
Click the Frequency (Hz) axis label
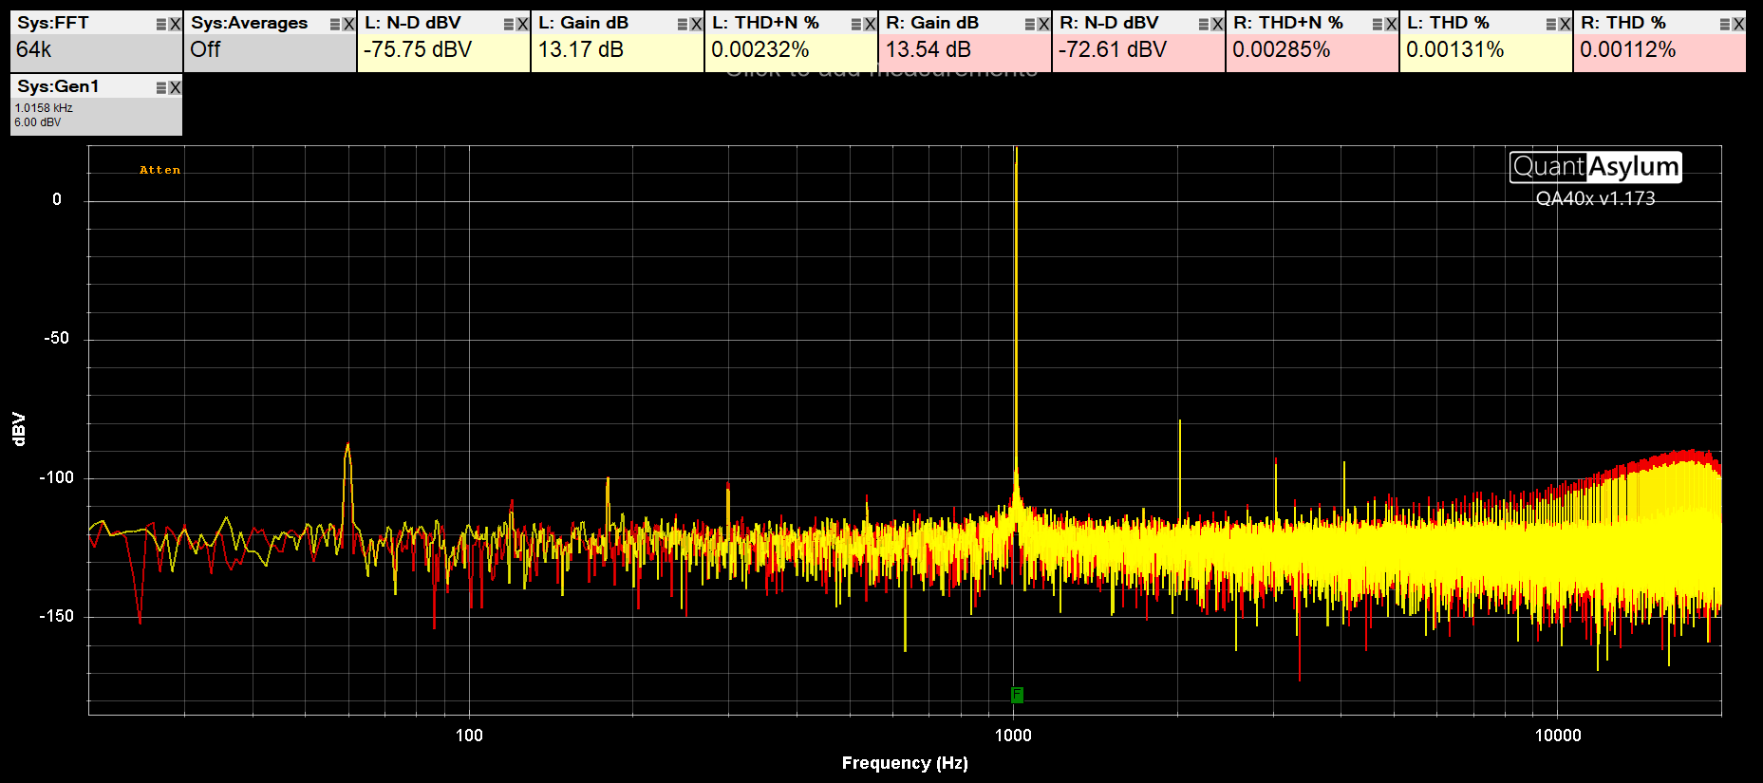point(905,763)
